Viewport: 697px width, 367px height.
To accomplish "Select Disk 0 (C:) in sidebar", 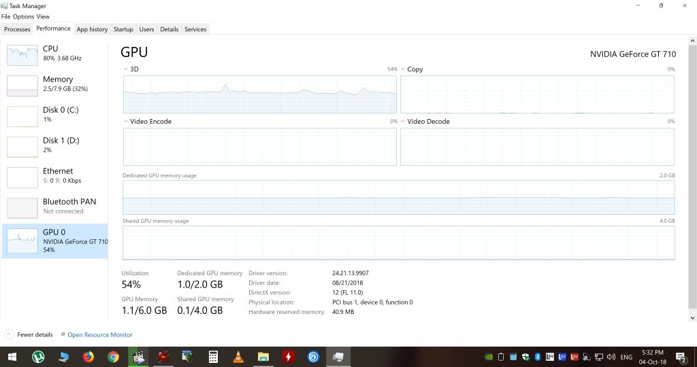I will pos(54,116).
